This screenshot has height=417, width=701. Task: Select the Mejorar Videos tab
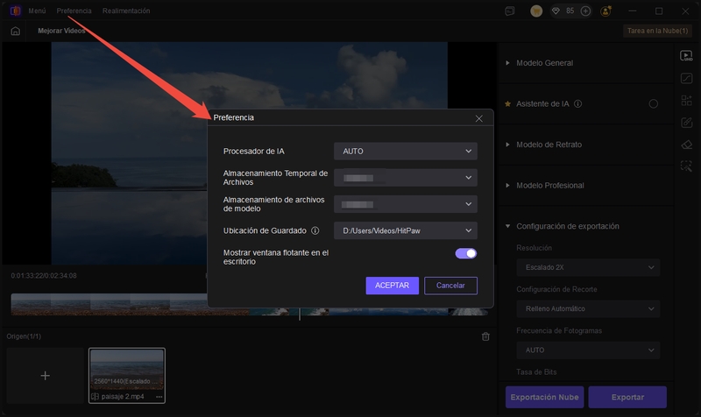[x=61, y=31]
